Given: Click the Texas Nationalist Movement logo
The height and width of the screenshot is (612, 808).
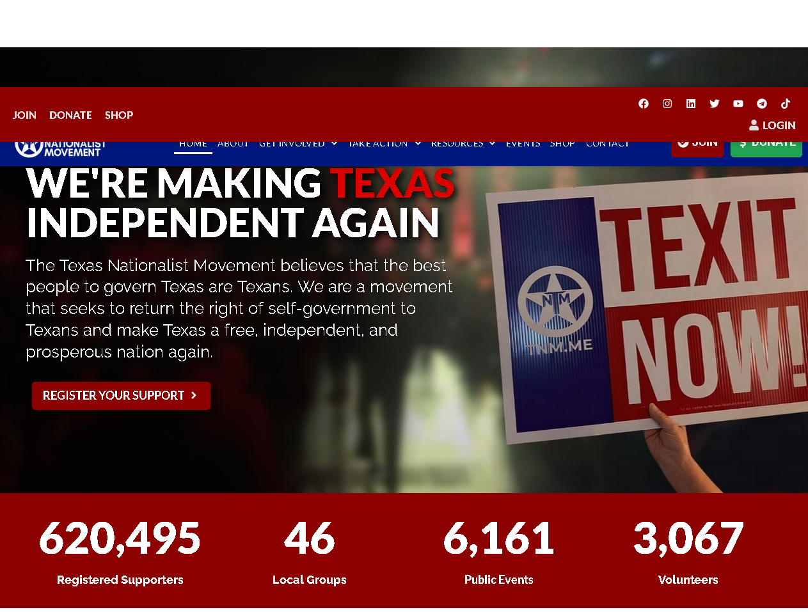Looking at the screenshot, I should click(x=60, y=148).
